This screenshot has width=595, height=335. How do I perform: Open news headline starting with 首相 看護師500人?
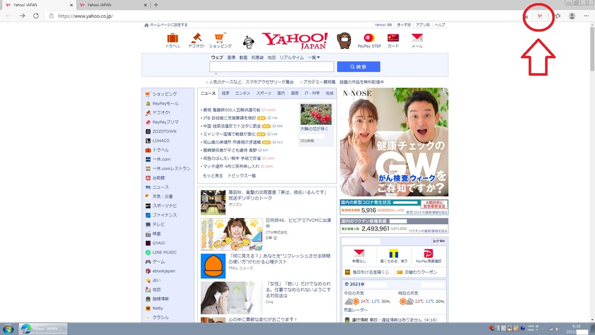(x=232, y=110)
